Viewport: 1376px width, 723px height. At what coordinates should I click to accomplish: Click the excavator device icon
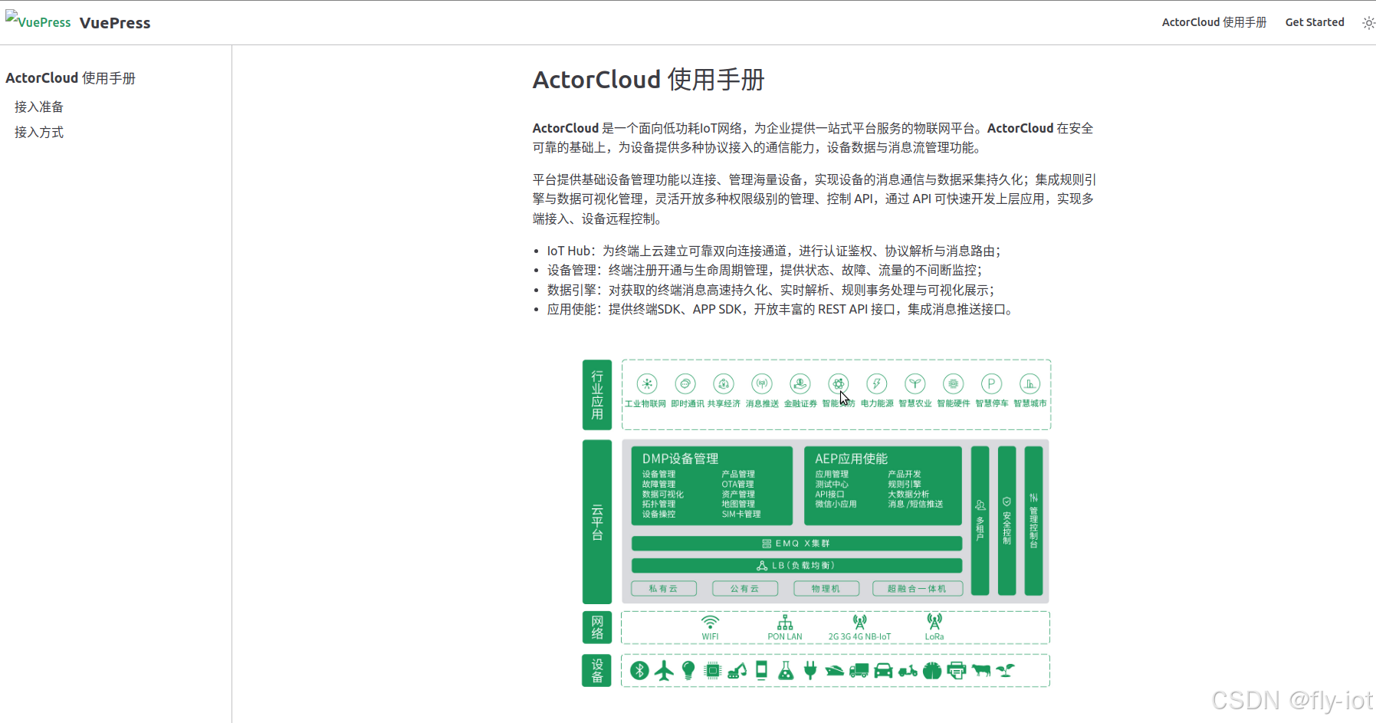click(x=737, y=671)
